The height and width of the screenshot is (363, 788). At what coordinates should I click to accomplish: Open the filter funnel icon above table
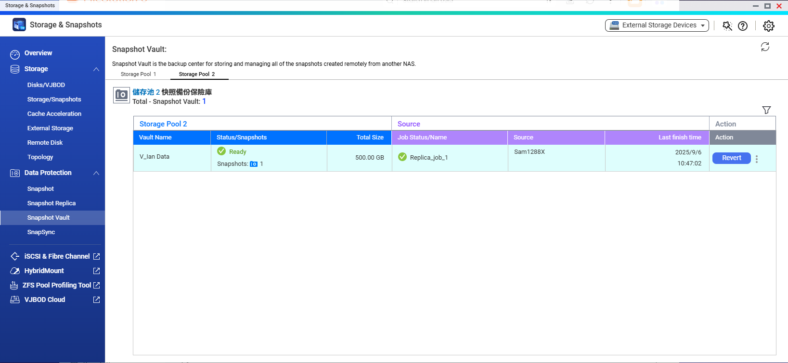click(x=766, y=110)
